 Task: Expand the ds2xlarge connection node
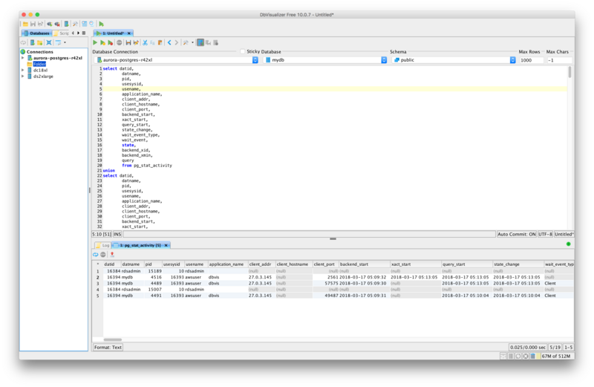(23, 77)
